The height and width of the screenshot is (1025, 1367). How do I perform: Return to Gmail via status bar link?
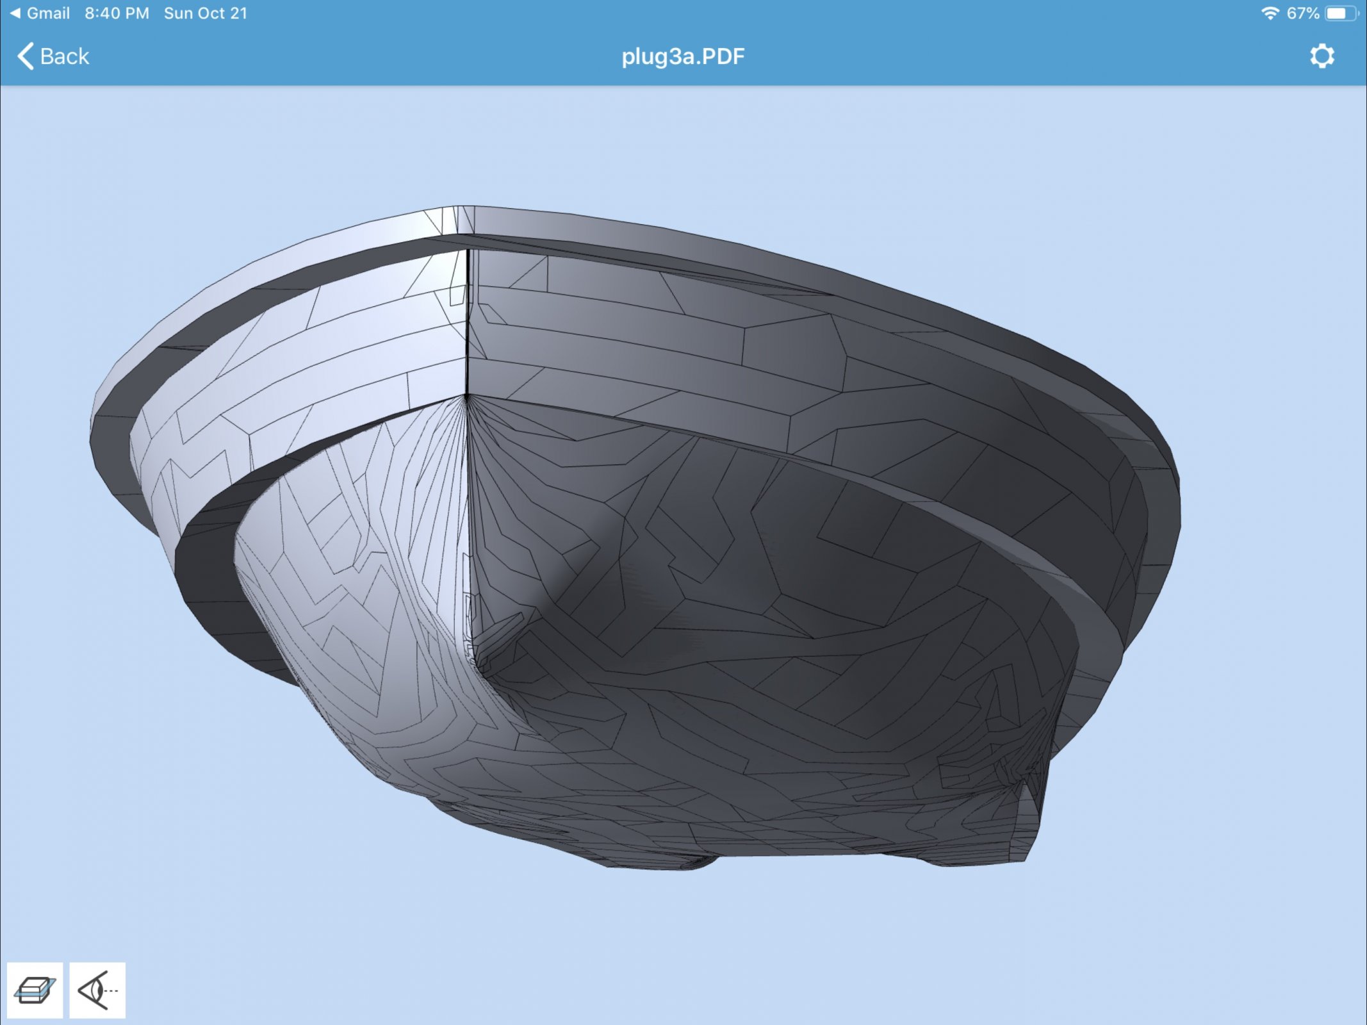pyautogui.click(x=47, y=13)
